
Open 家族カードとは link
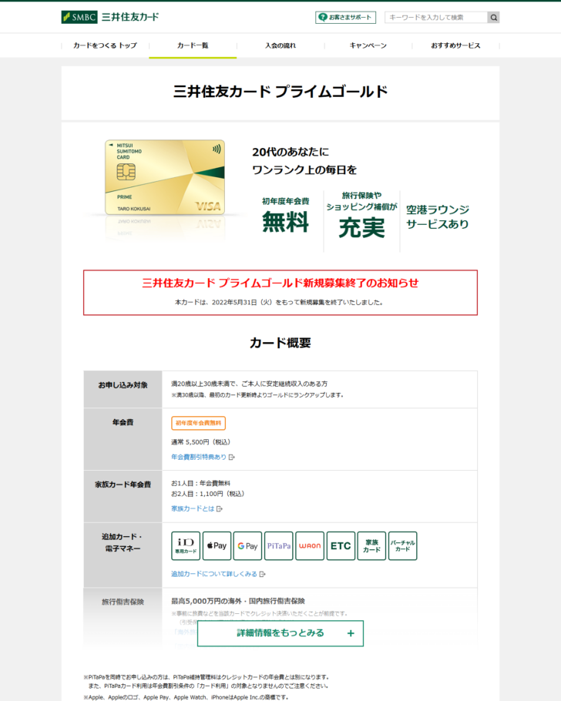click(x=193, y=508)
